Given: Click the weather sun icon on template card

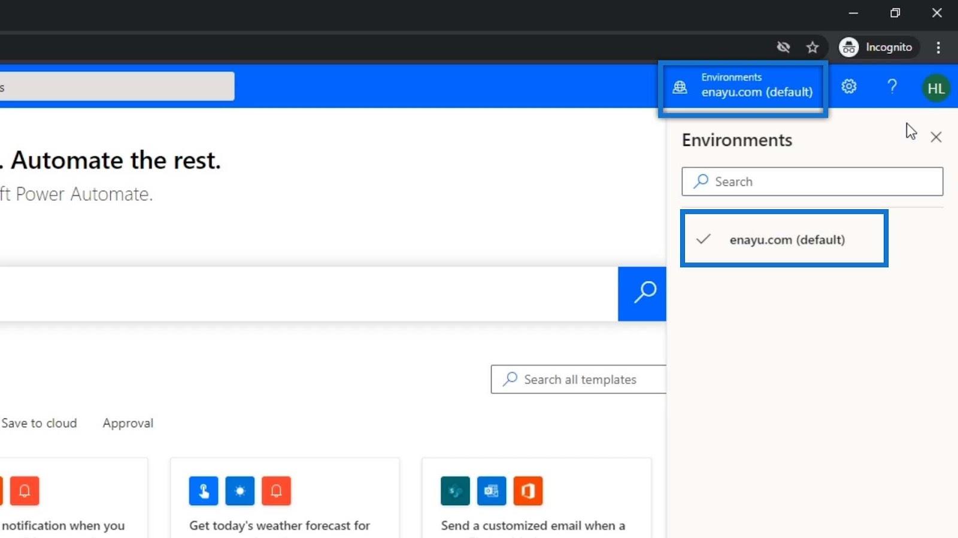Looking at the screenshot, I should 240,491.
